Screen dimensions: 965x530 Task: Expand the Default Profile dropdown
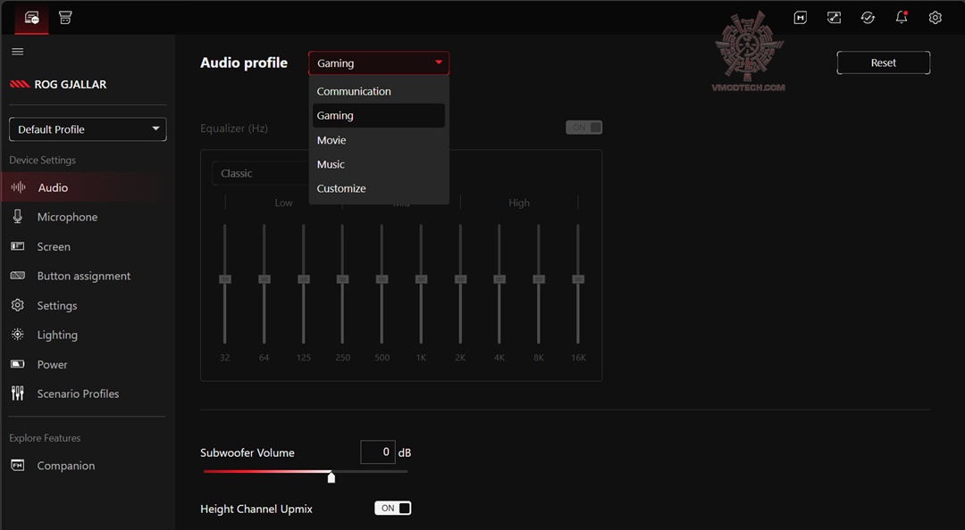coord(88,129)
